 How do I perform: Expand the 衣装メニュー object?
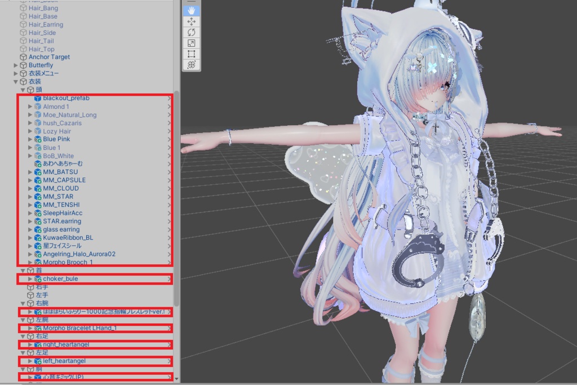click(16, 73)
